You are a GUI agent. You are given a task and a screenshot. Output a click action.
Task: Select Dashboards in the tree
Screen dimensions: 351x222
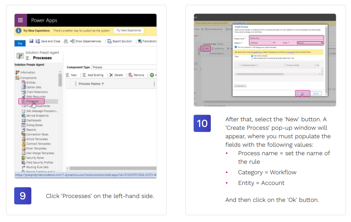pyautogui.click(x=31, y=120)
